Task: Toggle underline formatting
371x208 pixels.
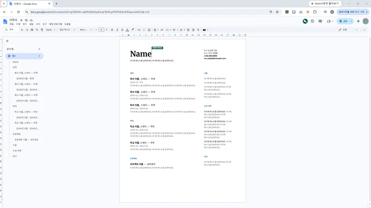Action: click(122, 30)
